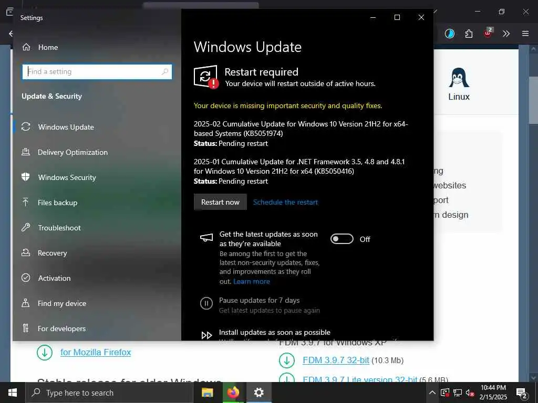The image size is (538, 403).
Task: Click Settings gear on taskbar
Action: (258, 393)
